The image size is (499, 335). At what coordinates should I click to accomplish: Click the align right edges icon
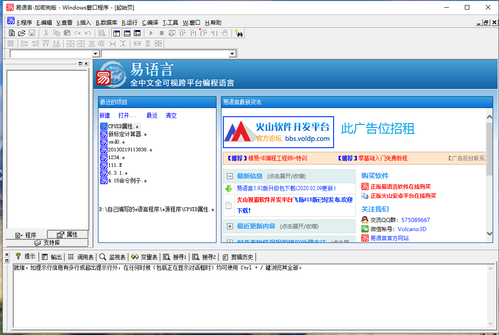pos(36,44)
